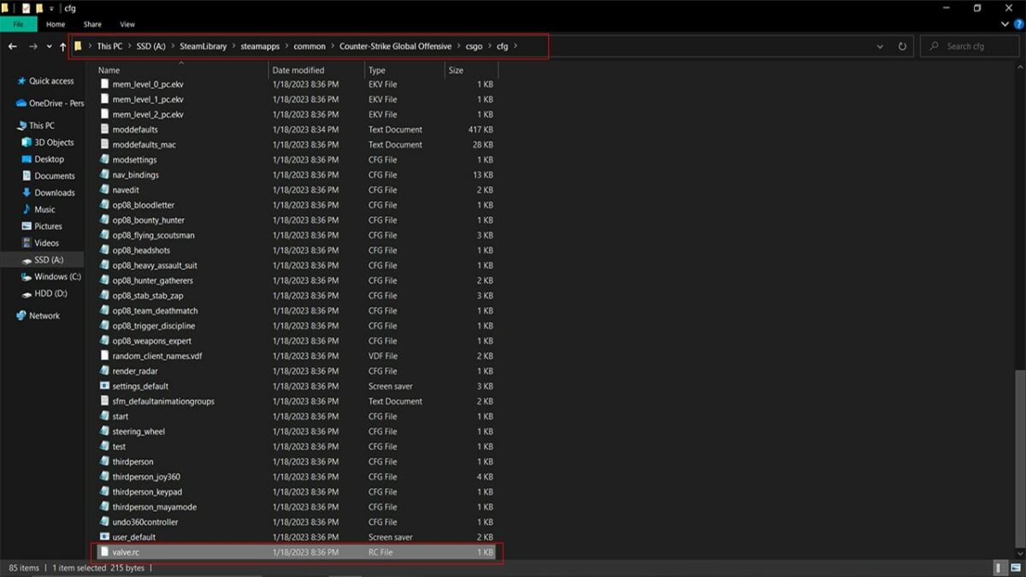Open the File menu tab
1026x577 pixels.
[18, 25]
